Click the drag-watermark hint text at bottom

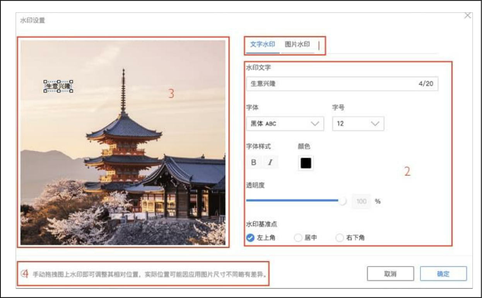(x=150, y=274)
